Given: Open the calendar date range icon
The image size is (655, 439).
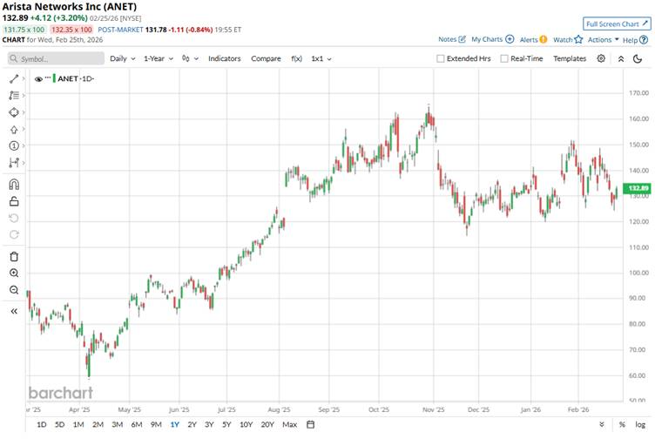Looking at the screenshot, I should 310,425.
